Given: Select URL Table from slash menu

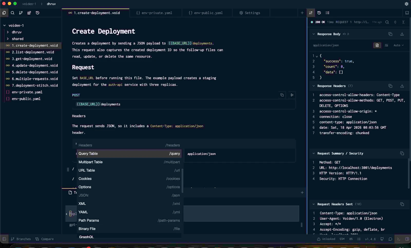Looking at the screenshot, I should 129,170.
